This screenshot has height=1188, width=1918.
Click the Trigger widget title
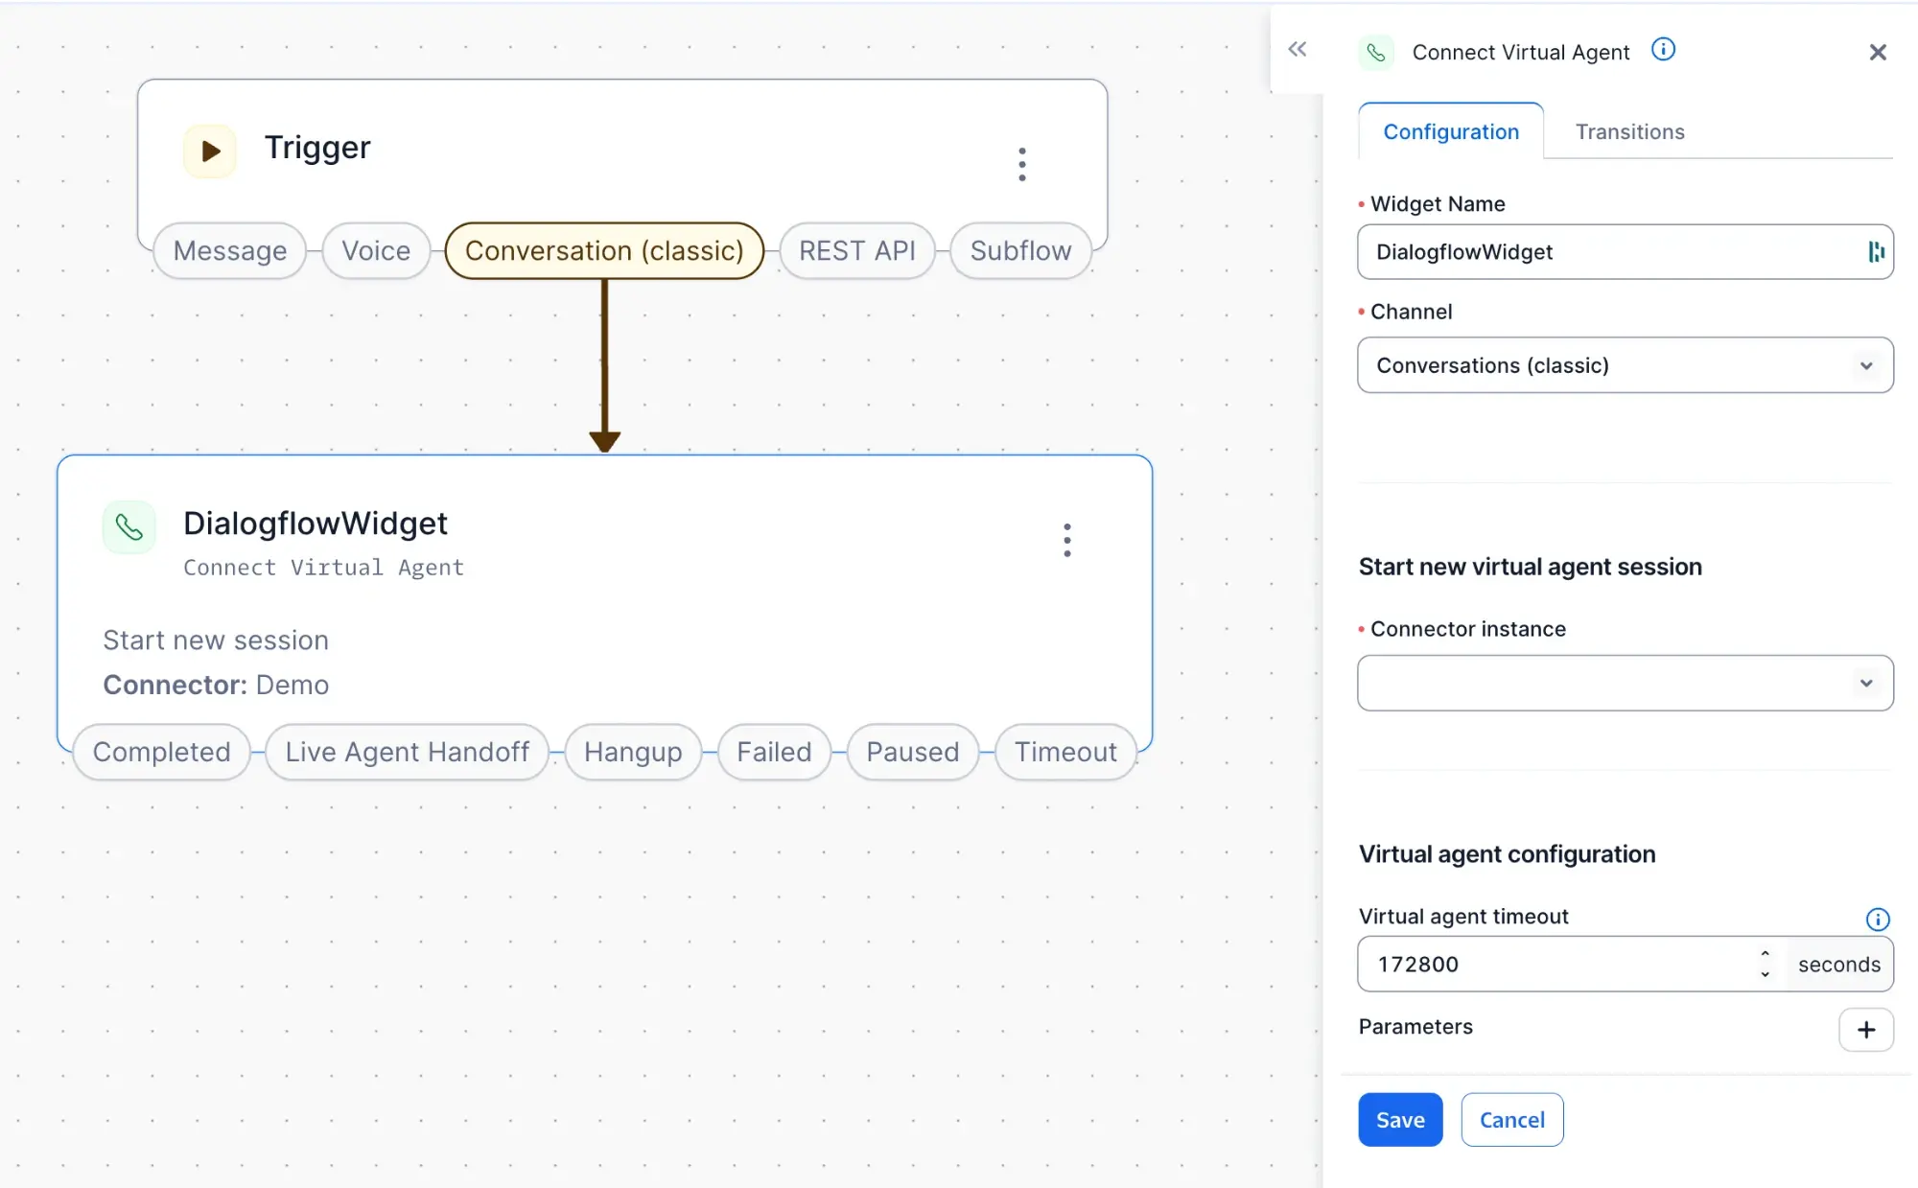pyautogui.click(x=317, y=148)
